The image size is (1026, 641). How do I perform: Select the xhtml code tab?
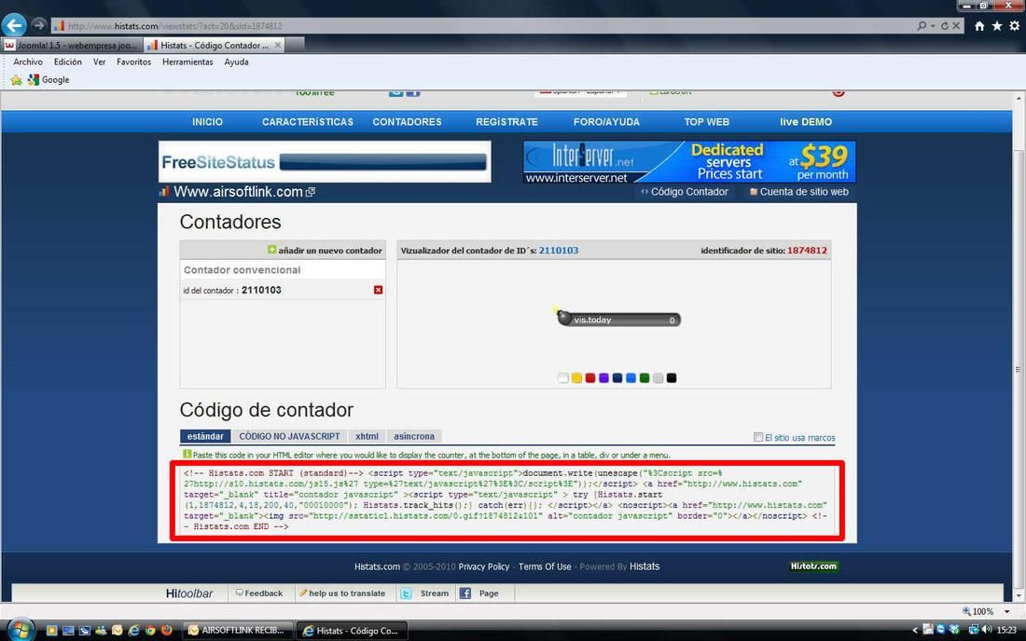pos(367,436)
